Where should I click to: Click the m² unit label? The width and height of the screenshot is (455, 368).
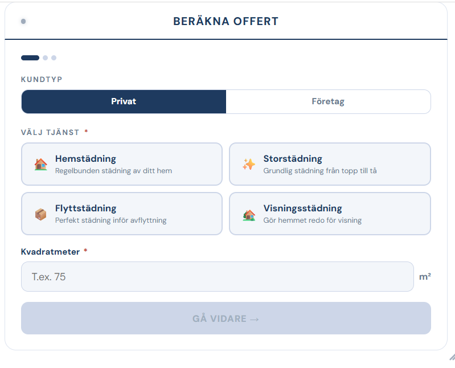point(425,277)
